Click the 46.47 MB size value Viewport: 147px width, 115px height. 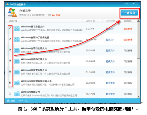pos(91,94)
